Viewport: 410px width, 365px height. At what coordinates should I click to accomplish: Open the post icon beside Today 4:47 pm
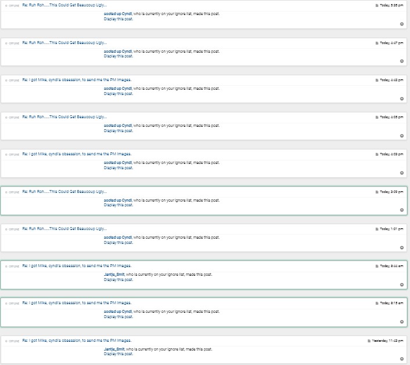click(377, 43)
